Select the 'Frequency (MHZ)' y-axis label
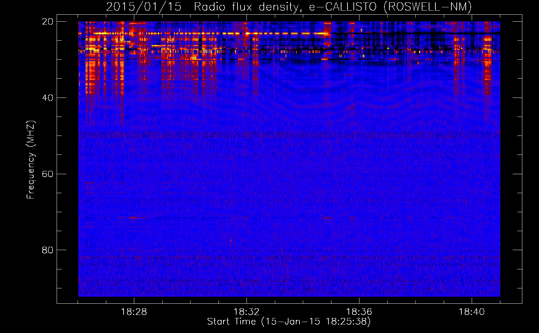 pyautogui.click(x=31, y=160)
